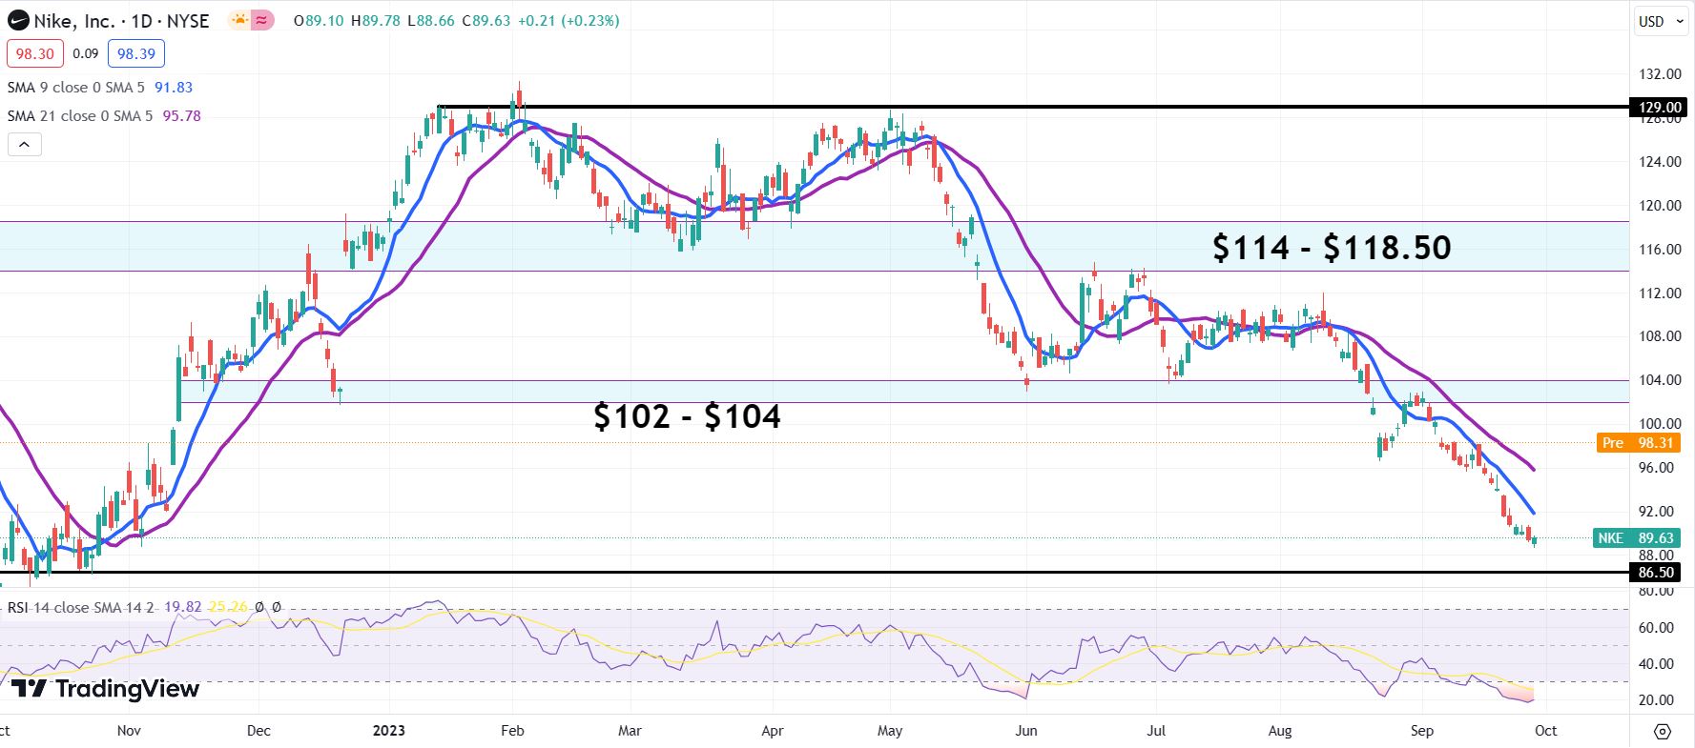1695x748 pixels.
Task: Open chart settings gear at bottom right
Action: 1663,731
